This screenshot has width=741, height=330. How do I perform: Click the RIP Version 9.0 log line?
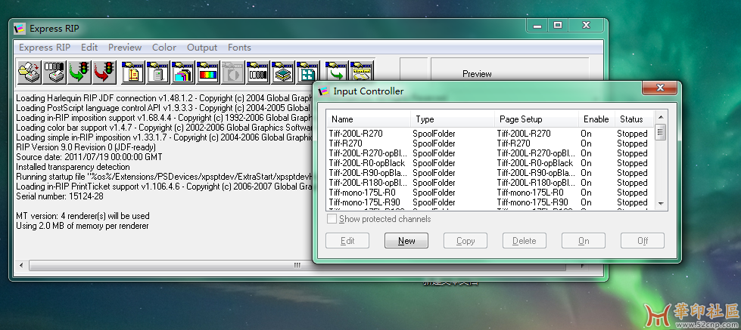(x=86, y=147)
